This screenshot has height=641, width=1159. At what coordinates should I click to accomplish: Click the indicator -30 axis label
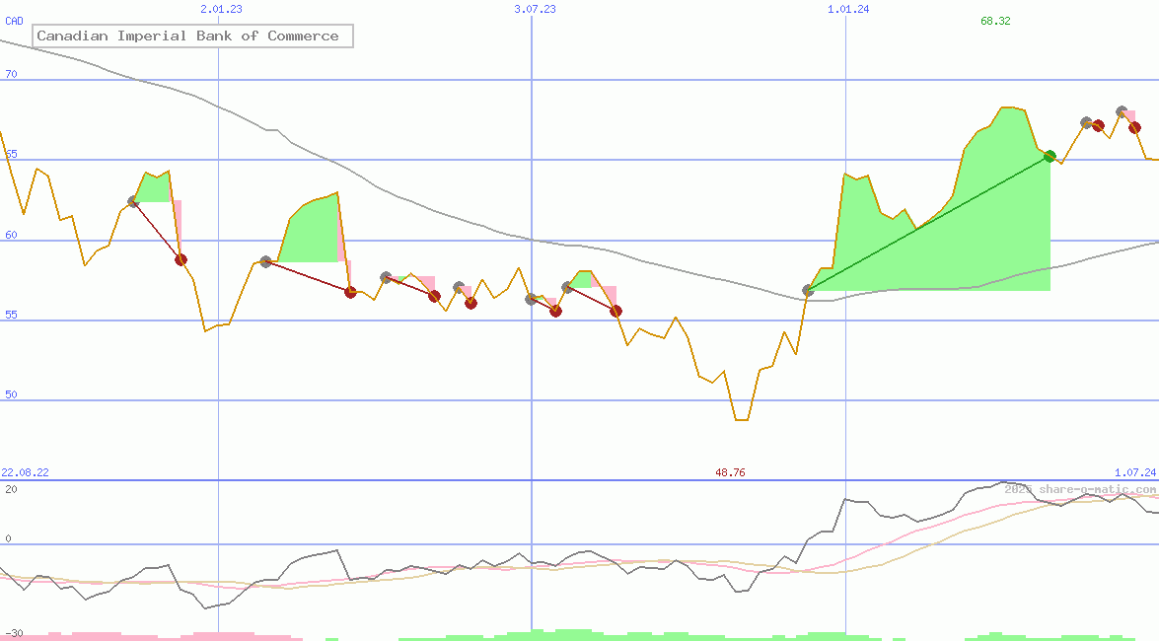[13, 634]
